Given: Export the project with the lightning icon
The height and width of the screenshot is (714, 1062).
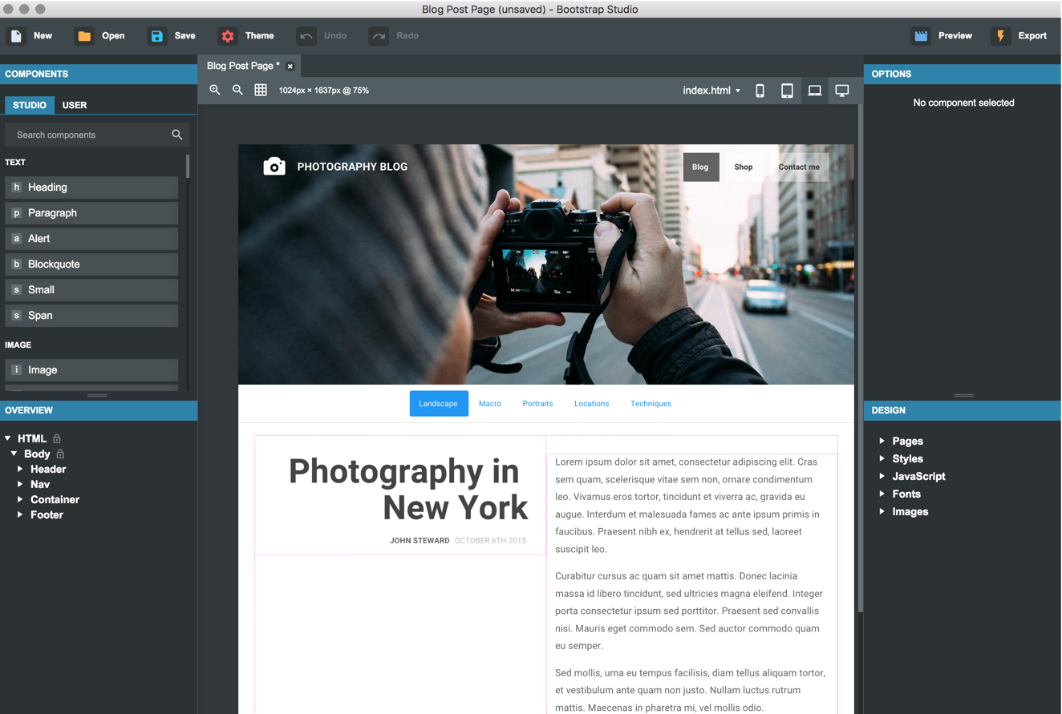Looking at the screenshot, I should (1000, 36).
